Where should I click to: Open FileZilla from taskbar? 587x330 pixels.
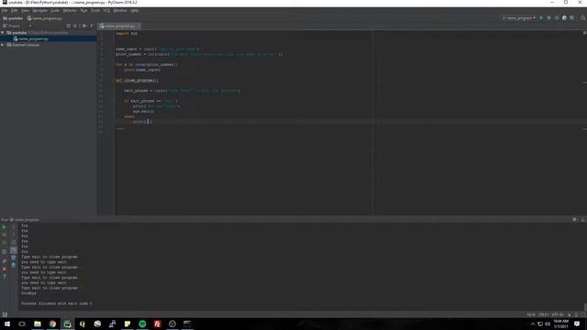tap(157, 324)
